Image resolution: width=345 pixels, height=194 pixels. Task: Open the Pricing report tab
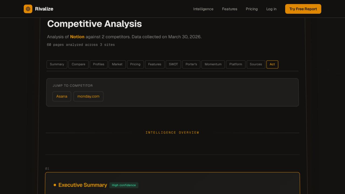pyautogui.click(x=135, y=64)
